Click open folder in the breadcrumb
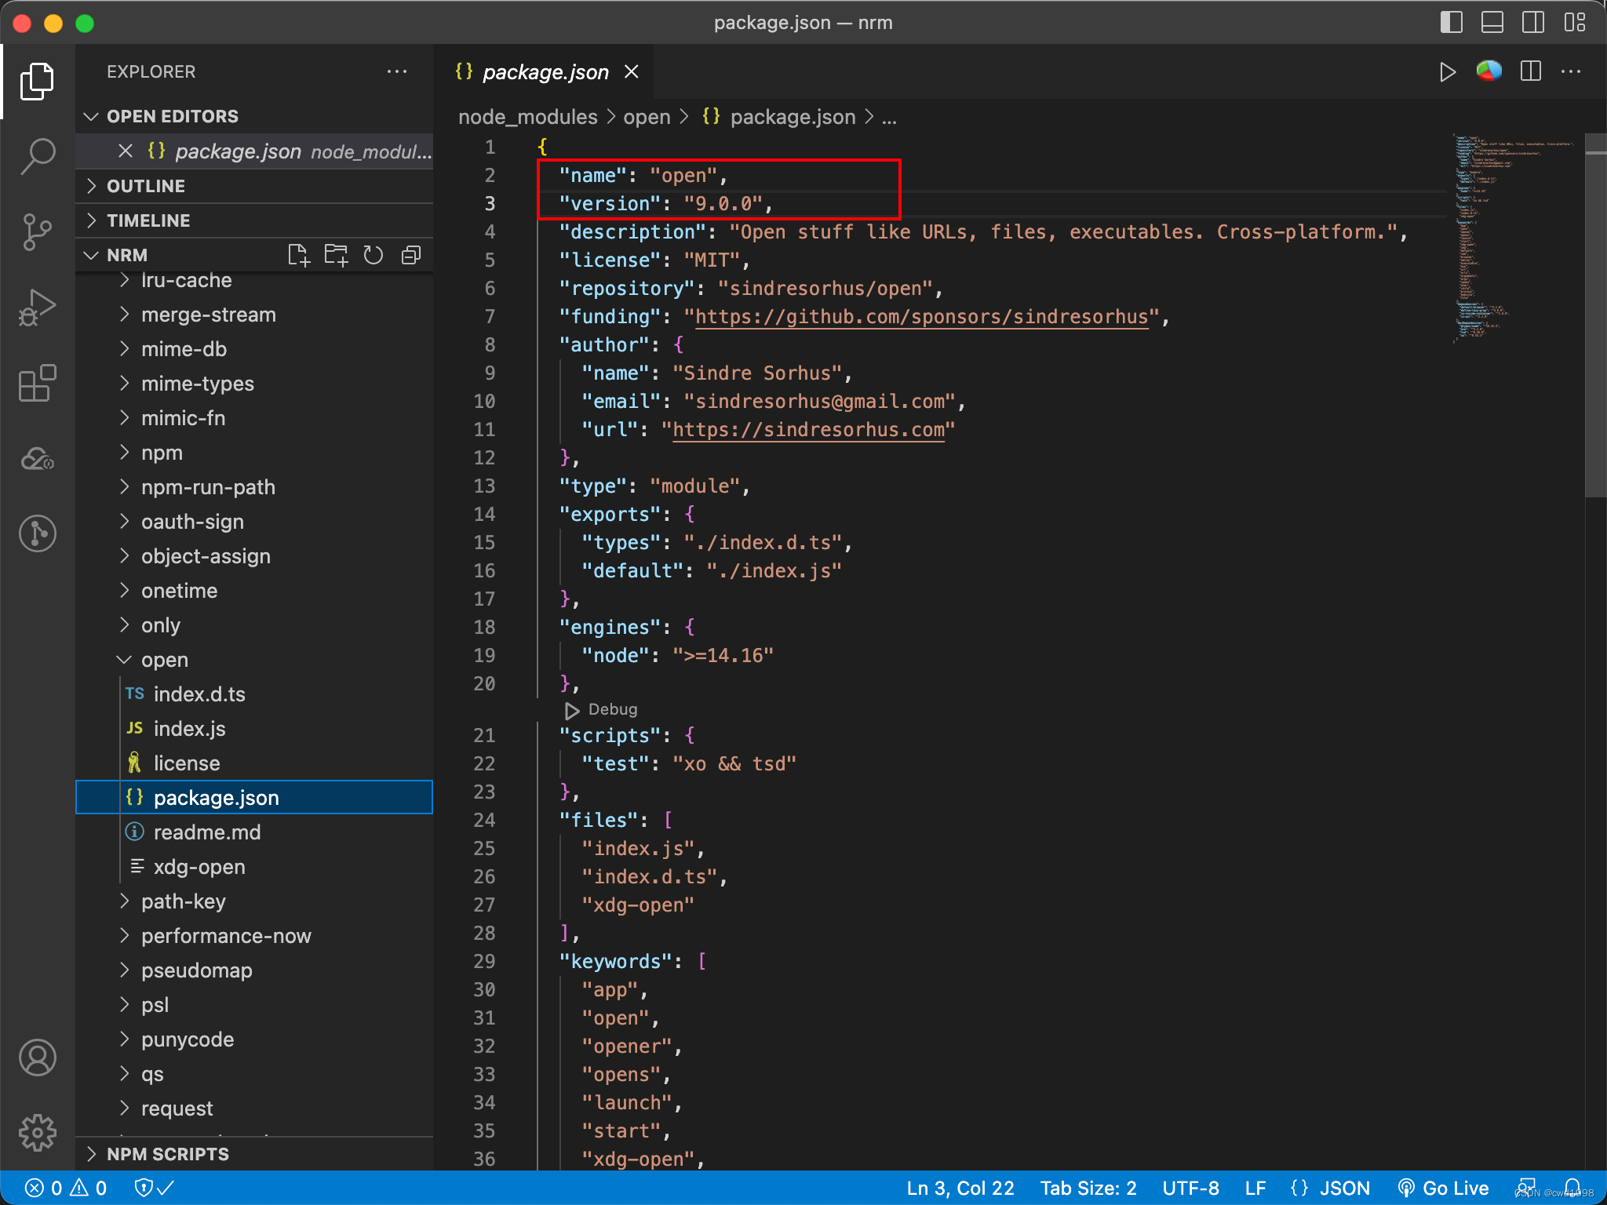Image resolution: width=1607 pixels, height=1205 pixels. pos(647,117)
